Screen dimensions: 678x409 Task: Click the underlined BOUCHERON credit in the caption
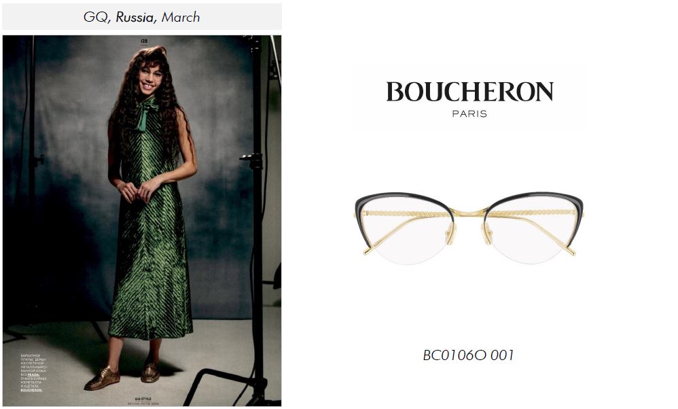[31, 391]
